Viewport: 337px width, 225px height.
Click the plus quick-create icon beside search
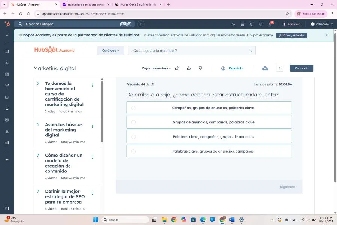tap(141, 24)
